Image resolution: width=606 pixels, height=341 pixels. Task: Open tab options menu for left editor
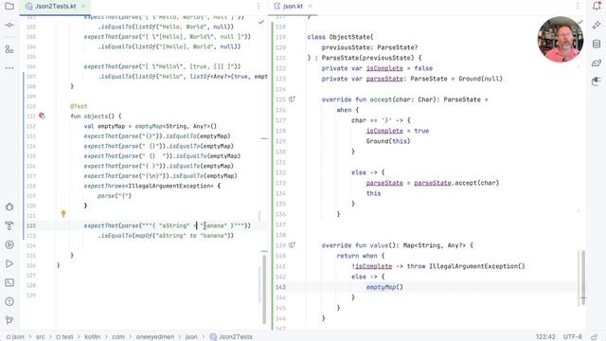tap(258, 7)
